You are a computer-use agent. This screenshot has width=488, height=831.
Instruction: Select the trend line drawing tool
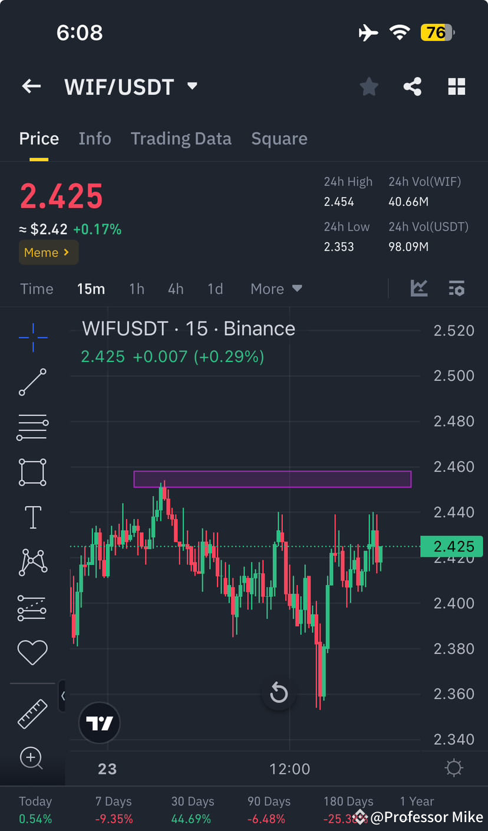(x=32, y=382)
